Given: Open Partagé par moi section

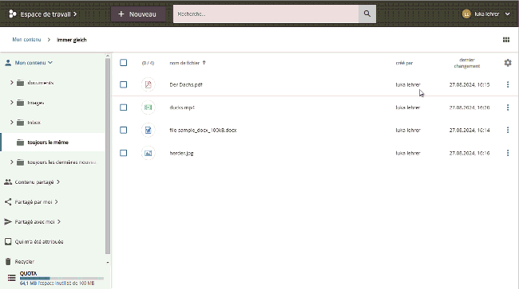Looking at the screenshot, I should 34,202.
